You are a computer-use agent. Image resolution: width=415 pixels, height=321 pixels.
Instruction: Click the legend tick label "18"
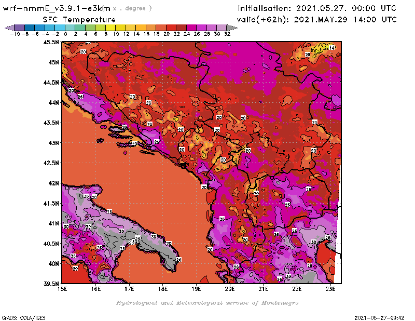click(x=157, y=34)
